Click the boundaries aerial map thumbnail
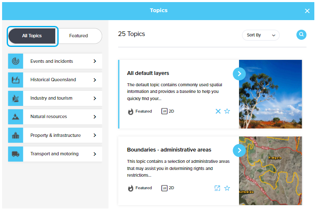 tap(270, 171)
